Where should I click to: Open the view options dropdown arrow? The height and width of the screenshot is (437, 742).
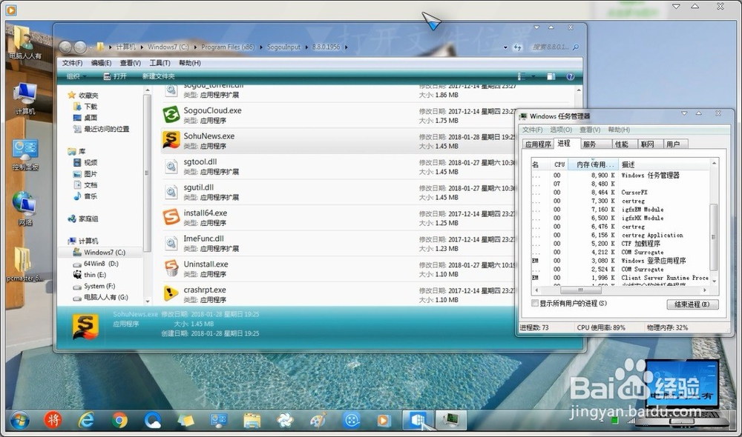[x=533, y=76]
